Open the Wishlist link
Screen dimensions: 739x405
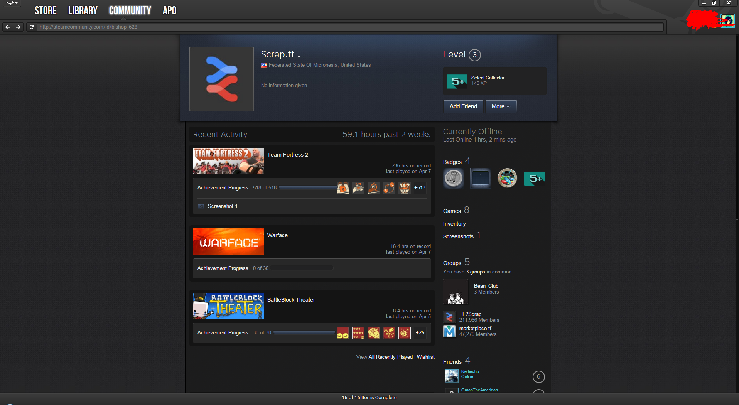pyautogui.click(x=425, y=357)
